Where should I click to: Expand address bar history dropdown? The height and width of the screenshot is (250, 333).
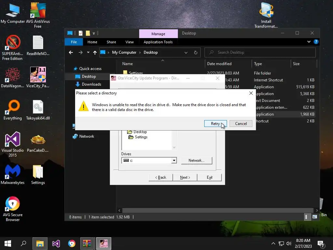(186, 52)
